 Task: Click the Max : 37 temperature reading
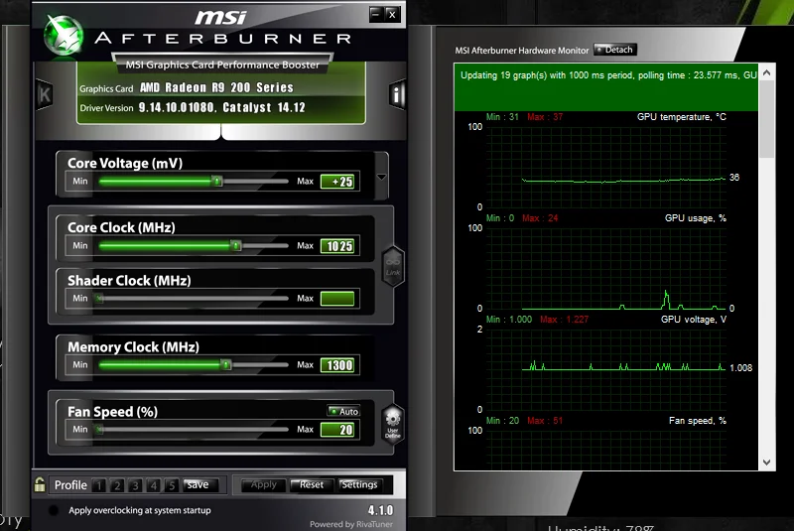pyautogui.click(x=545, y=117)
